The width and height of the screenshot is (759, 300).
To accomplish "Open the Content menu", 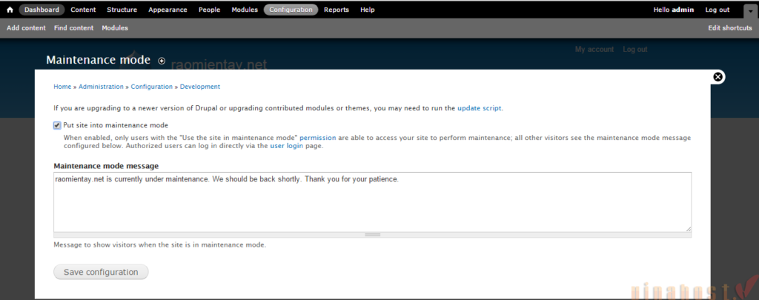I will [83, 10].
